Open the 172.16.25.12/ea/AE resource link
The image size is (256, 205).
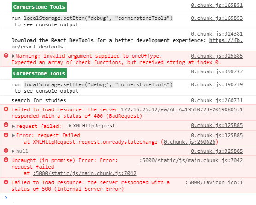(x=182, y=109)
